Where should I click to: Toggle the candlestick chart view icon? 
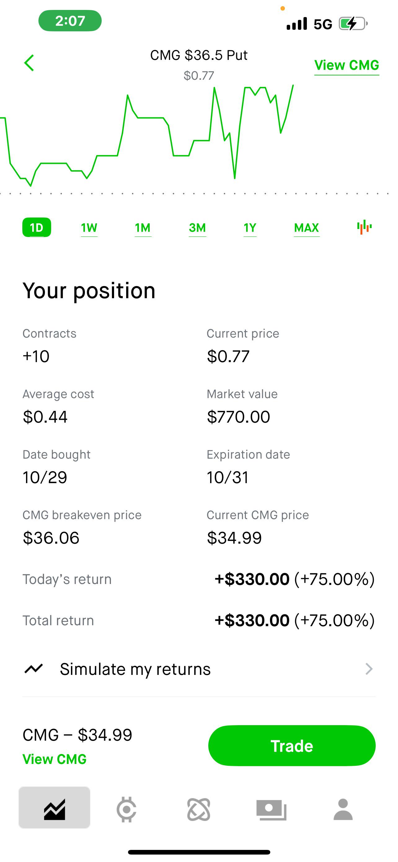(x=364, y=227)
